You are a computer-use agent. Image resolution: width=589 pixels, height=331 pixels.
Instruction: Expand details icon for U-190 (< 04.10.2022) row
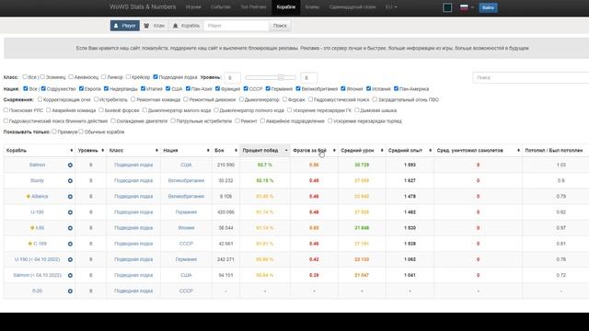70,259
